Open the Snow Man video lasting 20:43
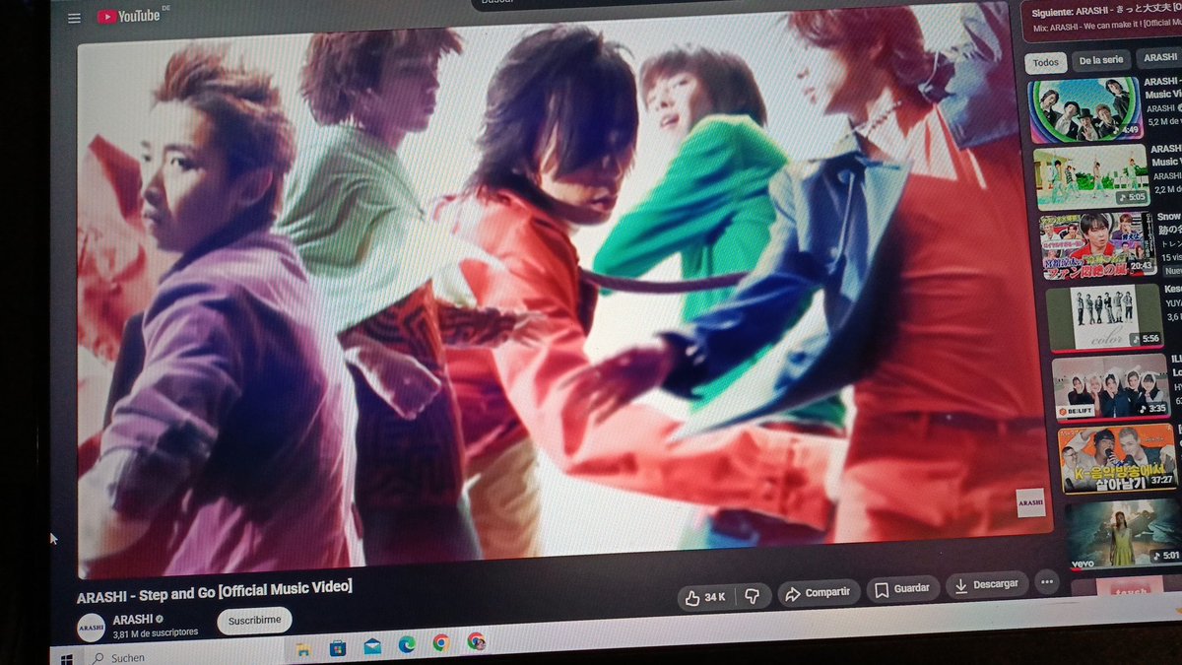This screenshot has width=1182, height=665. [1096, 245]
